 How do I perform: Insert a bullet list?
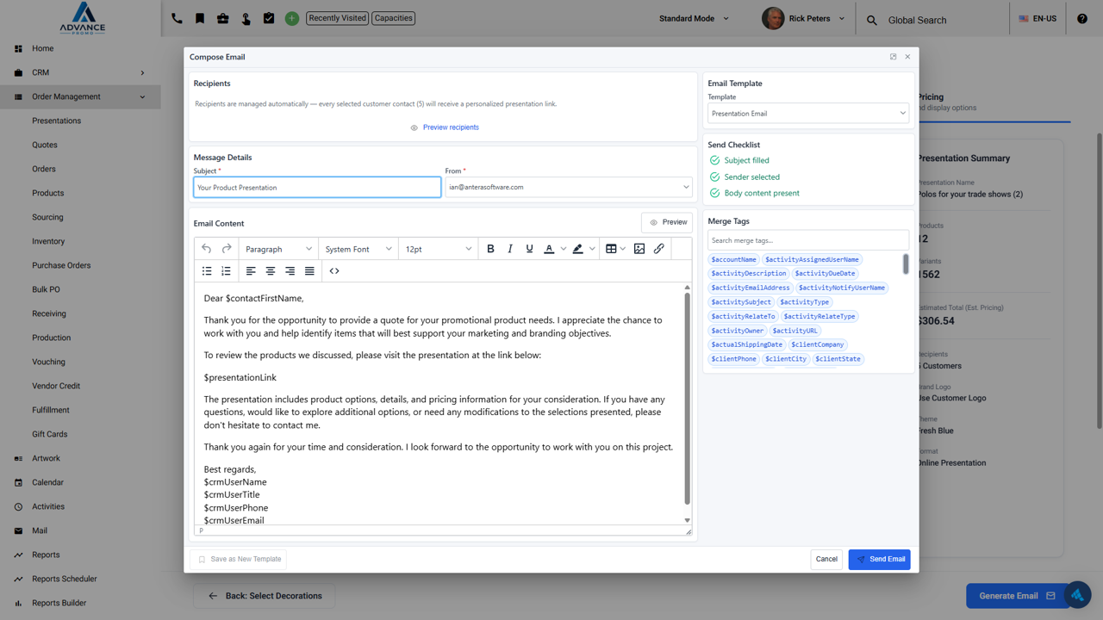pyautogui.click(x=207, y=271)
